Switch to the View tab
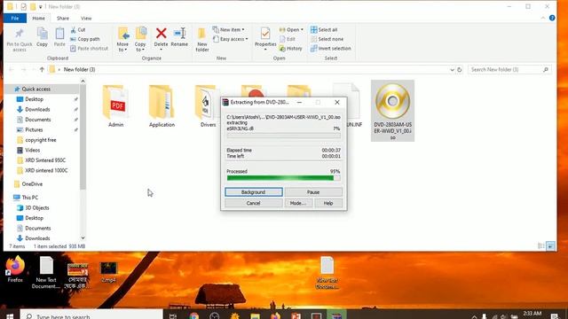The image size is (568, 319). [x=86, y=18]
